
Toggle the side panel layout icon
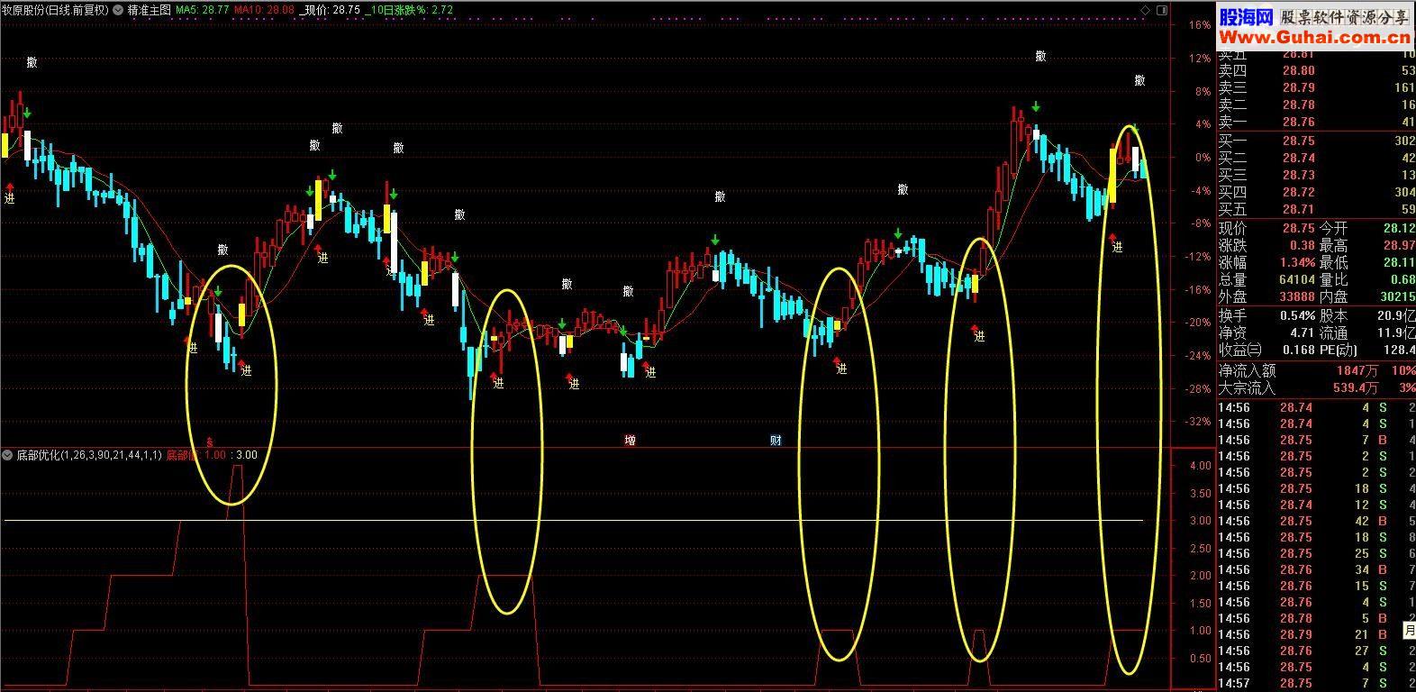(1161, 10)
